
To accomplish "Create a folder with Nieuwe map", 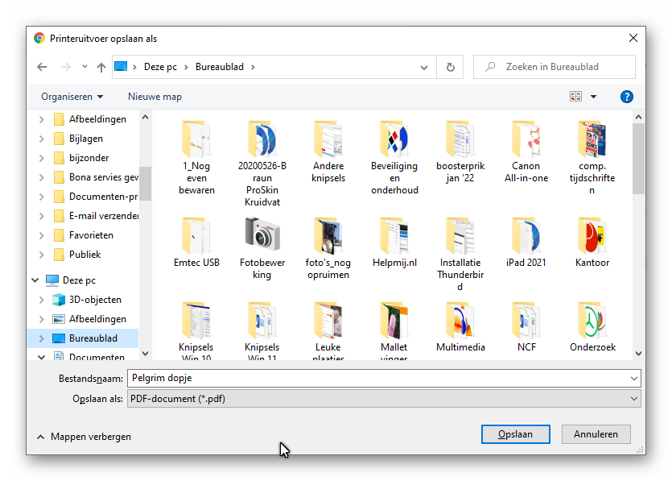I will (x=155, y=97).
